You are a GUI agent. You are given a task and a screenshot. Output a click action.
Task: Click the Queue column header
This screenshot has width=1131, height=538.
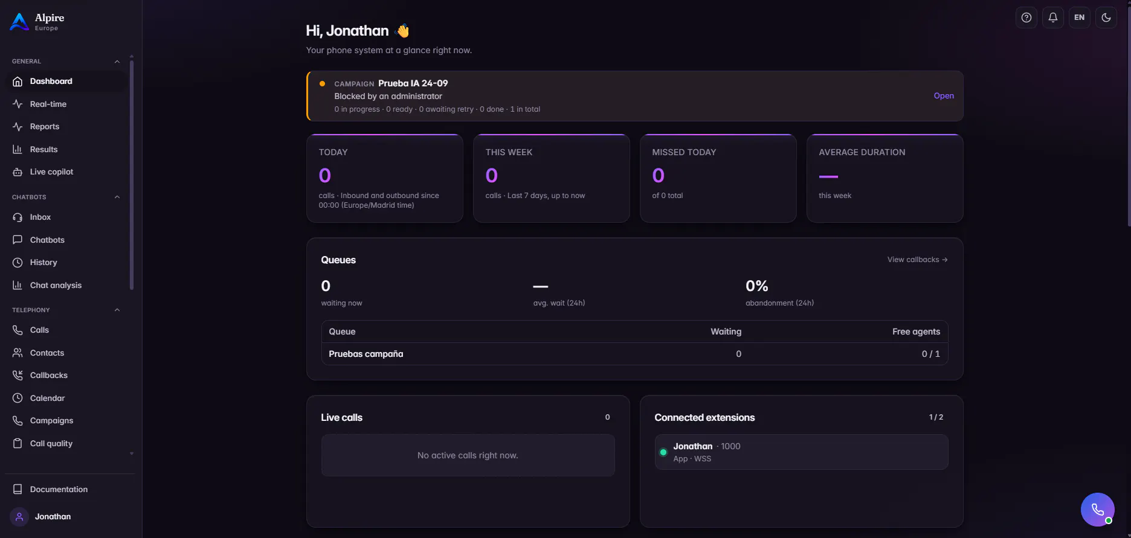click(342, 331)
